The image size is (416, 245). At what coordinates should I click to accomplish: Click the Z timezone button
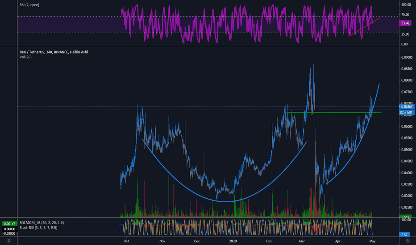click(9, 241)
